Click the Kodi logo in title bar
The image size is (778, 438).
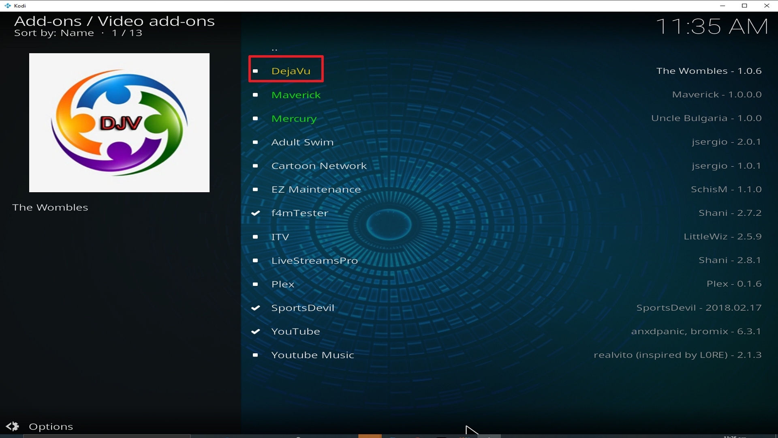pos(8,6)
